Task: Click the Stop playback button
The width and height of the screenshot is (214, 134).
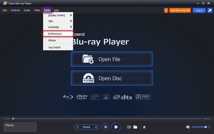Action: point(106,127)
